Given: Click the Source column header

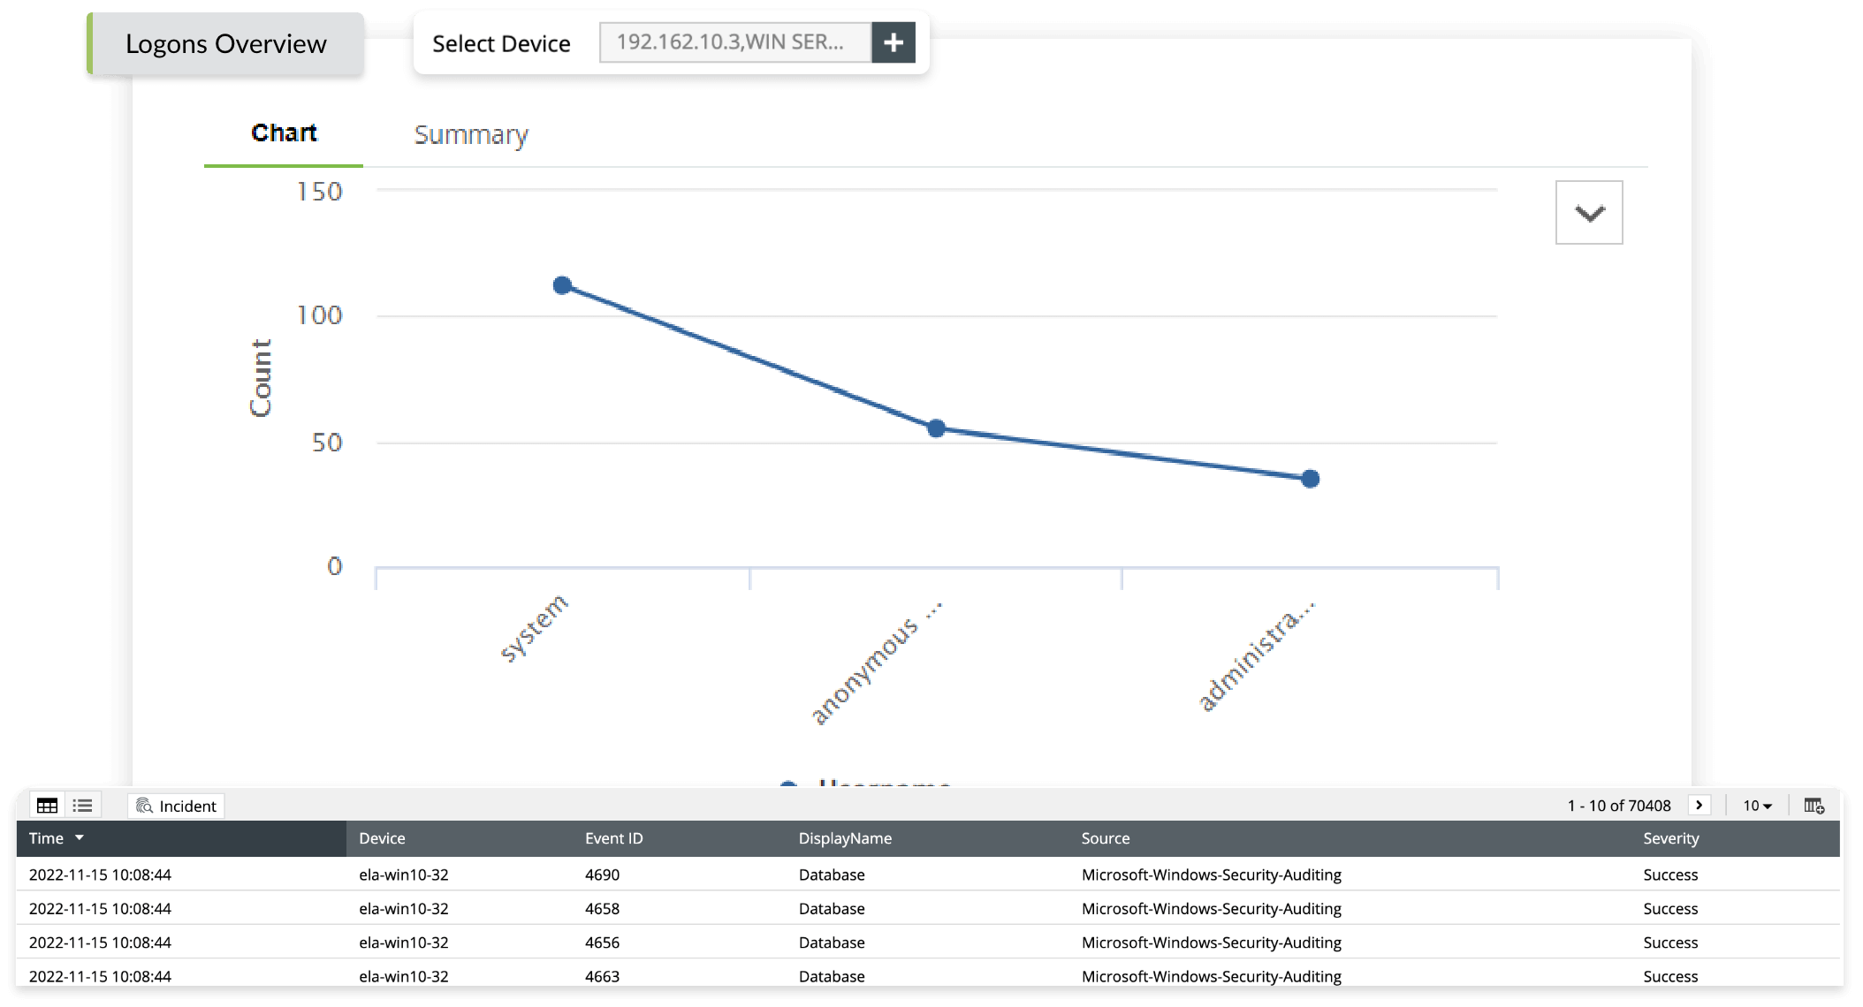Looking at the screenshot, I should coord(1105,838).
